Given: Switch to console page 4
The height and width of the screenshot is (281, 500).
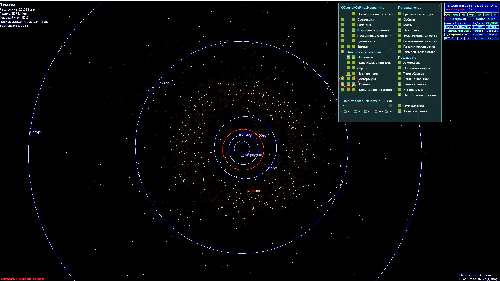Looking at the screenshot, I should 482,38.
